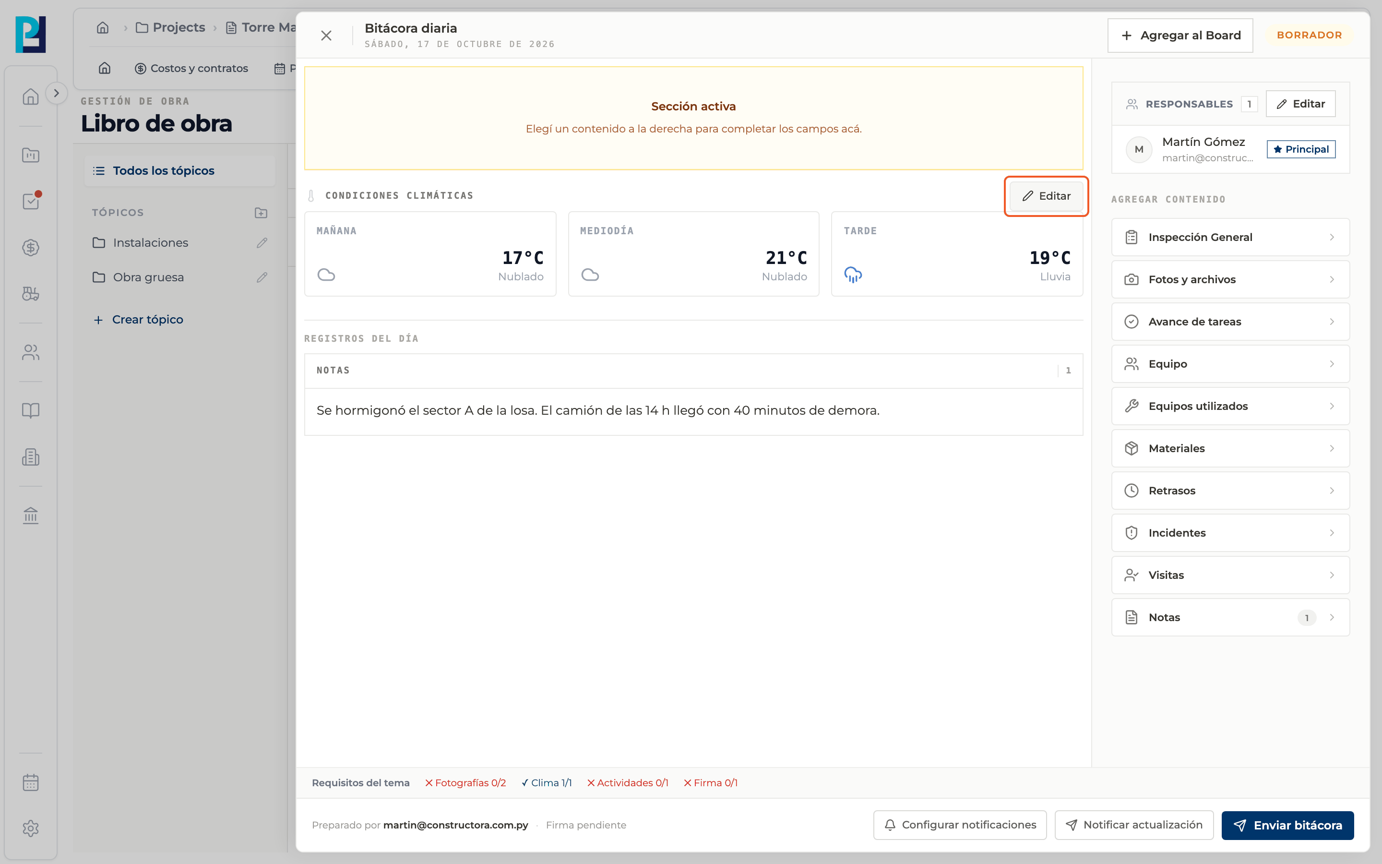Open Configurar notificaciones

[x=959, y=825]
